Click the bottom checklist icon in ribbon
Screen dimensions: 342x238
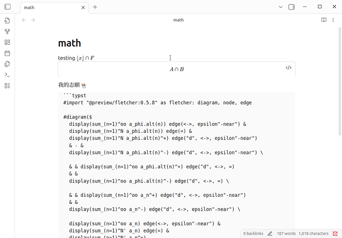coord(7,86)
